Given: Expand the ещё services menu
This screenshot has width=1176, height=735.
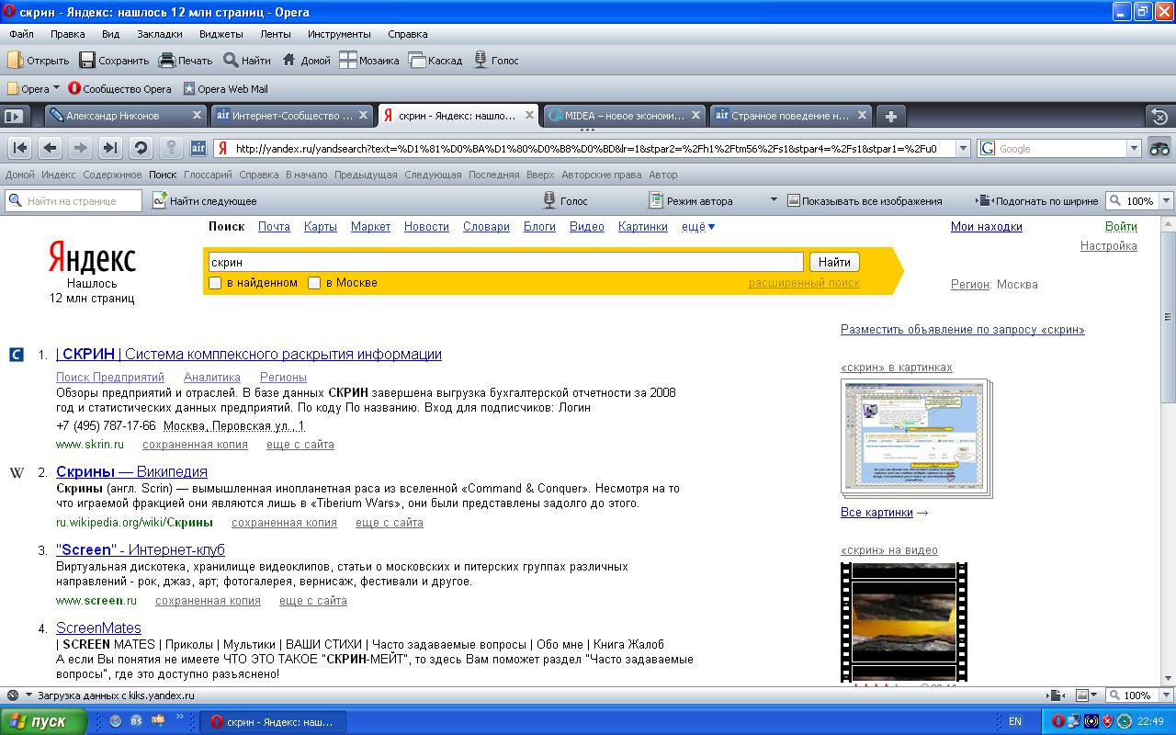Looking at the screenshot, I should click(x=698, y=227).
